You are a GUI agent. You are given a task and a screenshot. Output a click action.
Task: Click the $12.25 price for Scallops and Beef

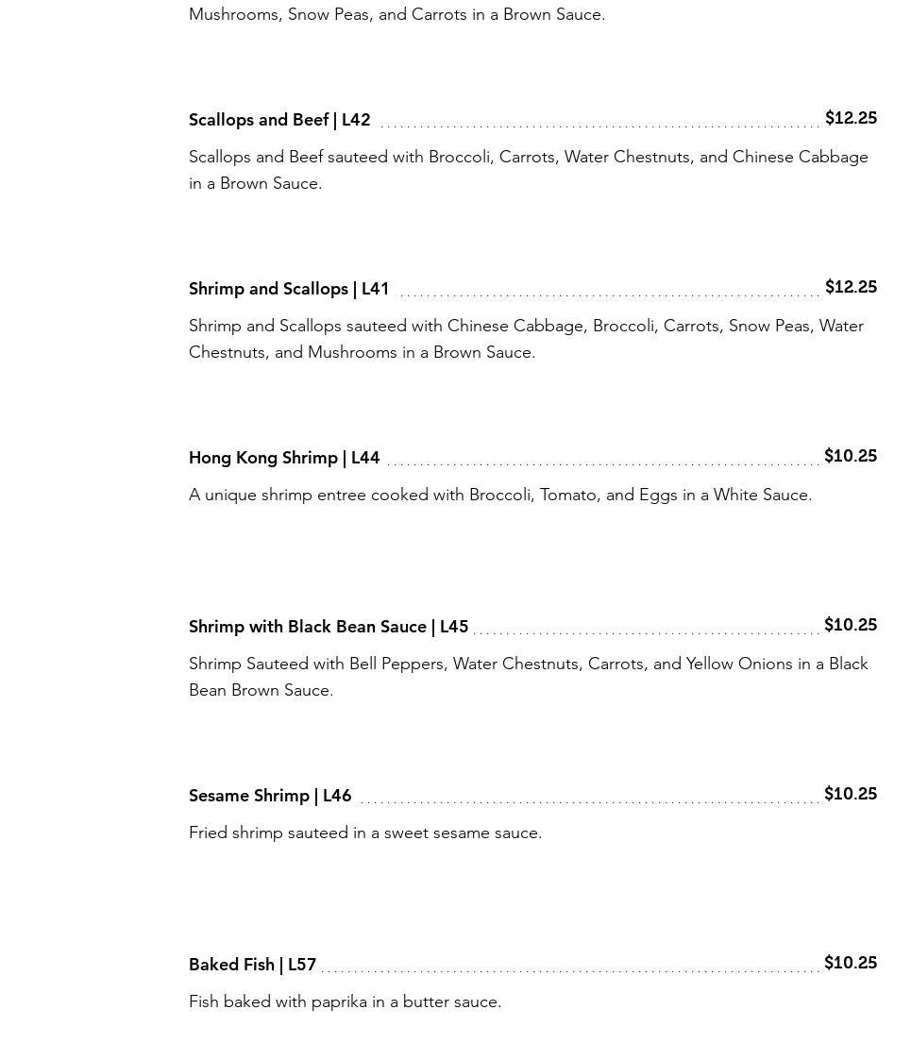point(851,118)
